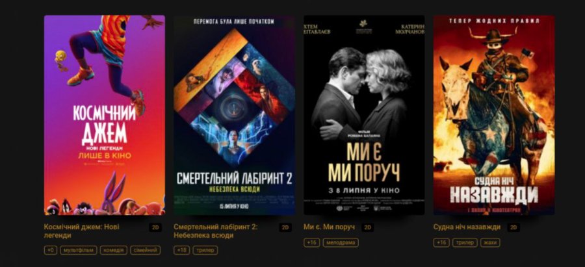Viewport: 585px width, 267px height.
Task: Click the Ми є. Ми поруч title
Action: point(329,227)
